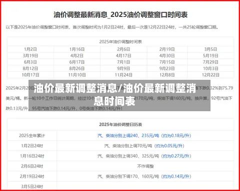Click the 10月17日 date cell
This screenshot has width=240, height=191.
[x=30, y=75]
